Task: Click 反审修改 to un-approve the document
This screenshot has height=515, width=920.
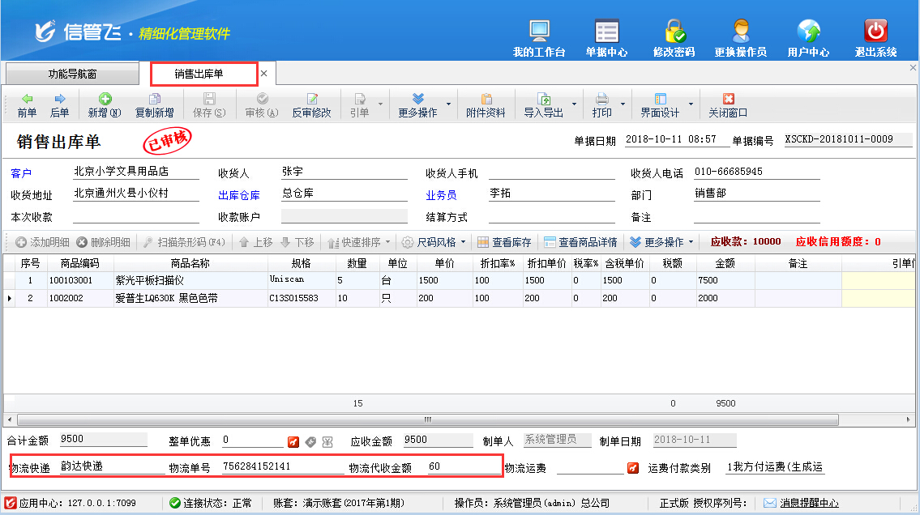Action: click(x=311, y=105)
